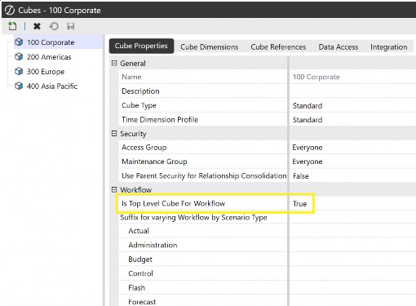The width and height of the screenshot is (416, 306).
Task: Click the Flash suffix value field
Action: click(x=352, y=288)
